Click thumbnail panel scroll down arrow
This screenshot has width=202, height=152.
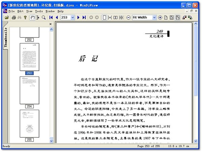pos(51,141)
